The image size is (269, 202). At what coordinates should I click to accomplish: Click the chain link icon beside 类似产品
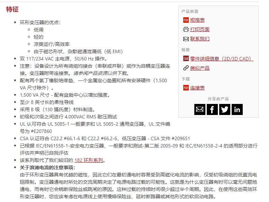pos(186,68)
